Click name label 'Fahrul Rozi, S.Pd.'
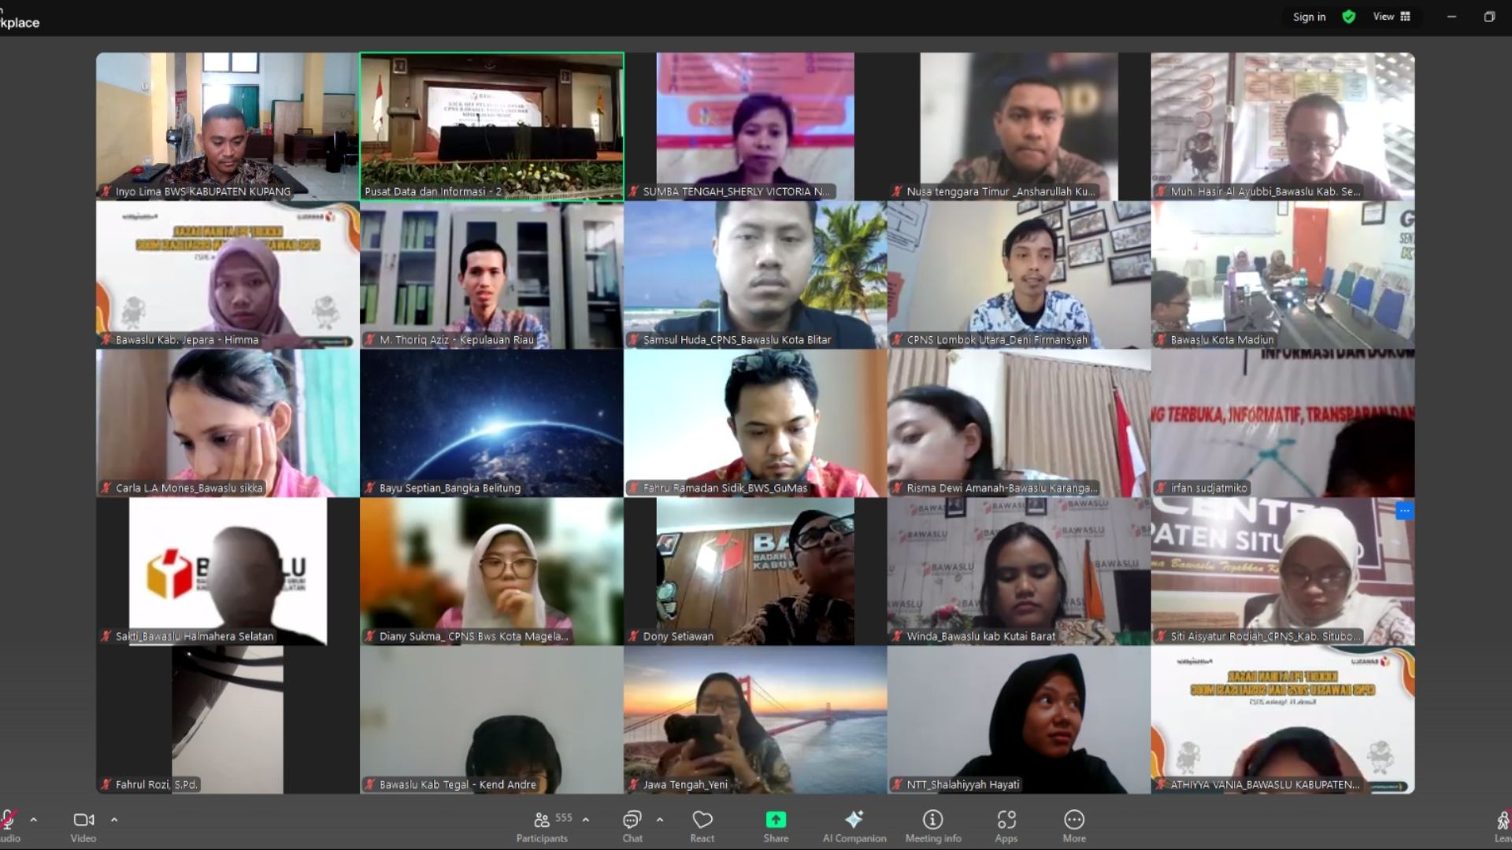This screenshot has width=1512, height=850. pyautogui.click(x=157, y=785)
